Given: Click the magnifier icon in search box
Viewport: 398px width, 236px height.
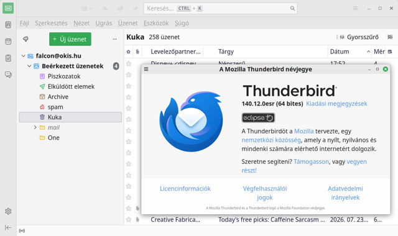Looking at the screenshot, I should [292, 8].
